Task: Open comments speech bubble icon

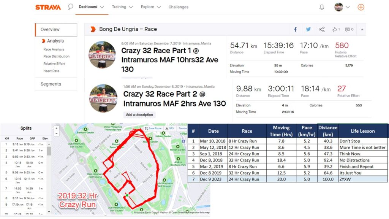Action: coord(349,29)
